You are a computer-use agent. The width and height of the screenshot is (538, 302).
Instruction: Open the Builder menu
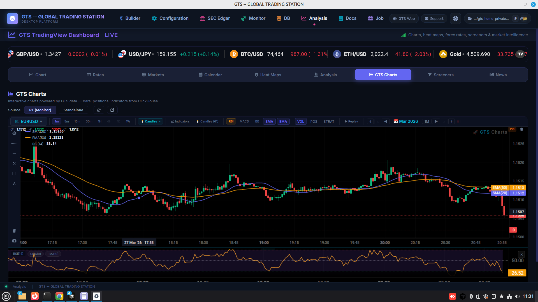point(130,18)
